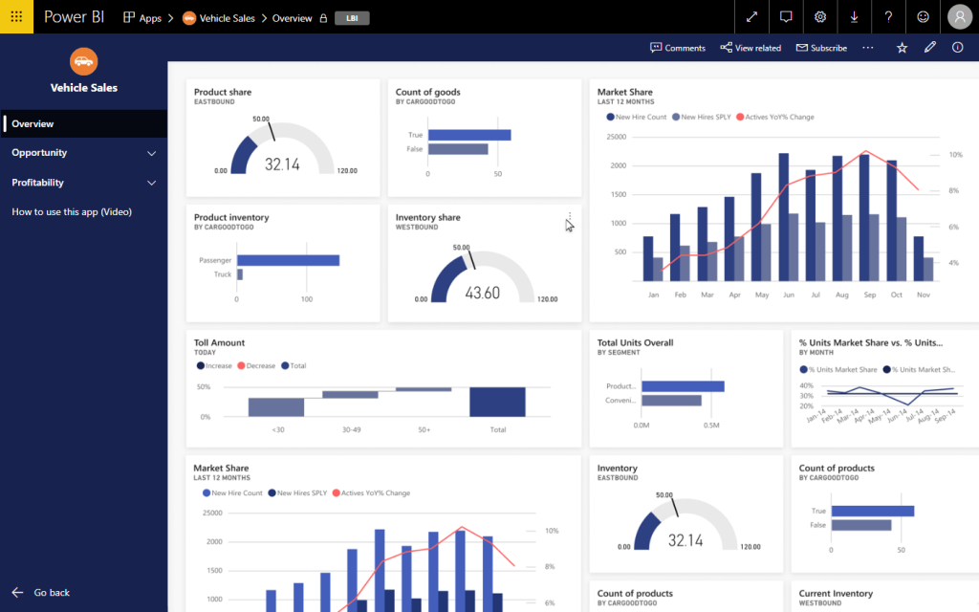Click New Hires SPLY legend in top Market Share
This screenshot has height=612, width=979.
[701, 117]
